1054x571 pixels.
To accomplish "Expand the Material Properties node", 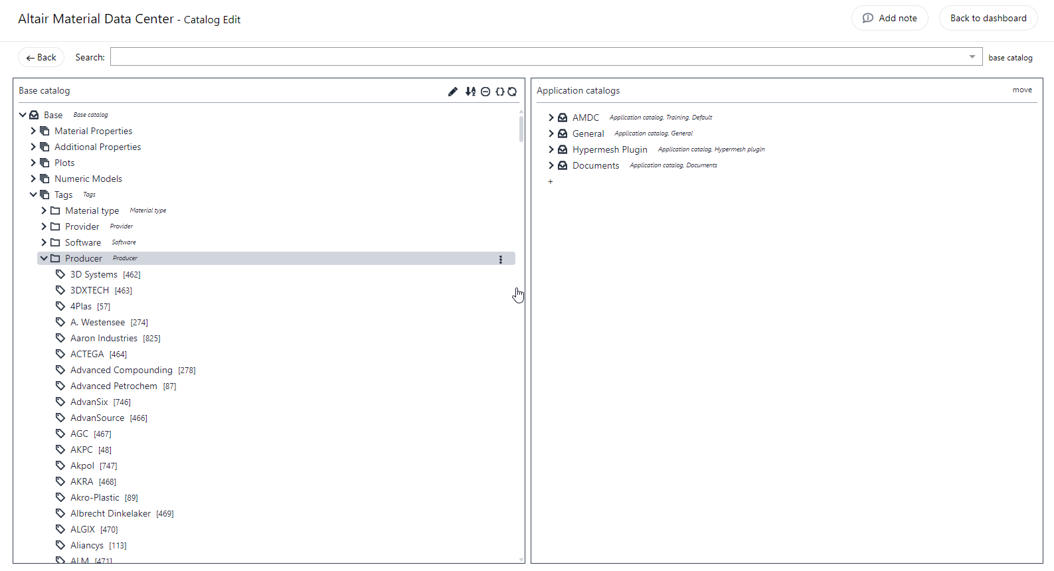I will (x=33, y=131).
